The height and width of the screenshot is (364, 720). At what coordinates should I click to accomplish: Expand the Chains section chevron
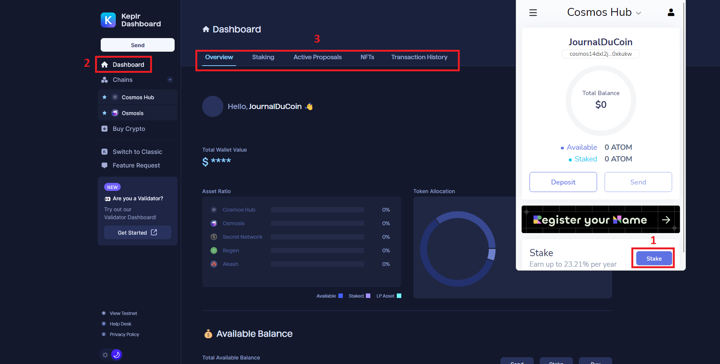(x=170, y=80)
